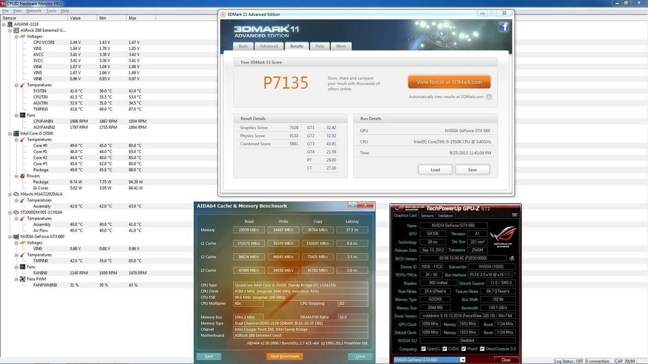Collapse the Intel Core i5 2550K node
The width and height of the screenshot is (648, 364).
tap(10, 133)
